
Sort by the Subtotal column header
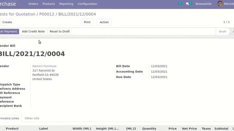pyautogui.click(x=221, y=128)
